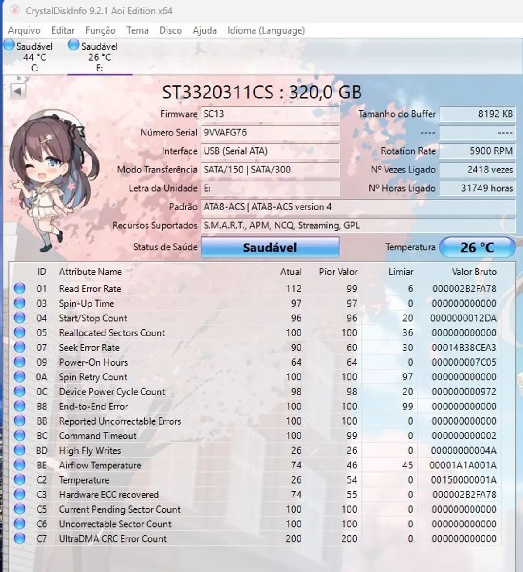This screenshot has height=572, width=523.
Task: Click the Firmware field showing SC13
Action: pyautogui.click(x=270, y=114)
